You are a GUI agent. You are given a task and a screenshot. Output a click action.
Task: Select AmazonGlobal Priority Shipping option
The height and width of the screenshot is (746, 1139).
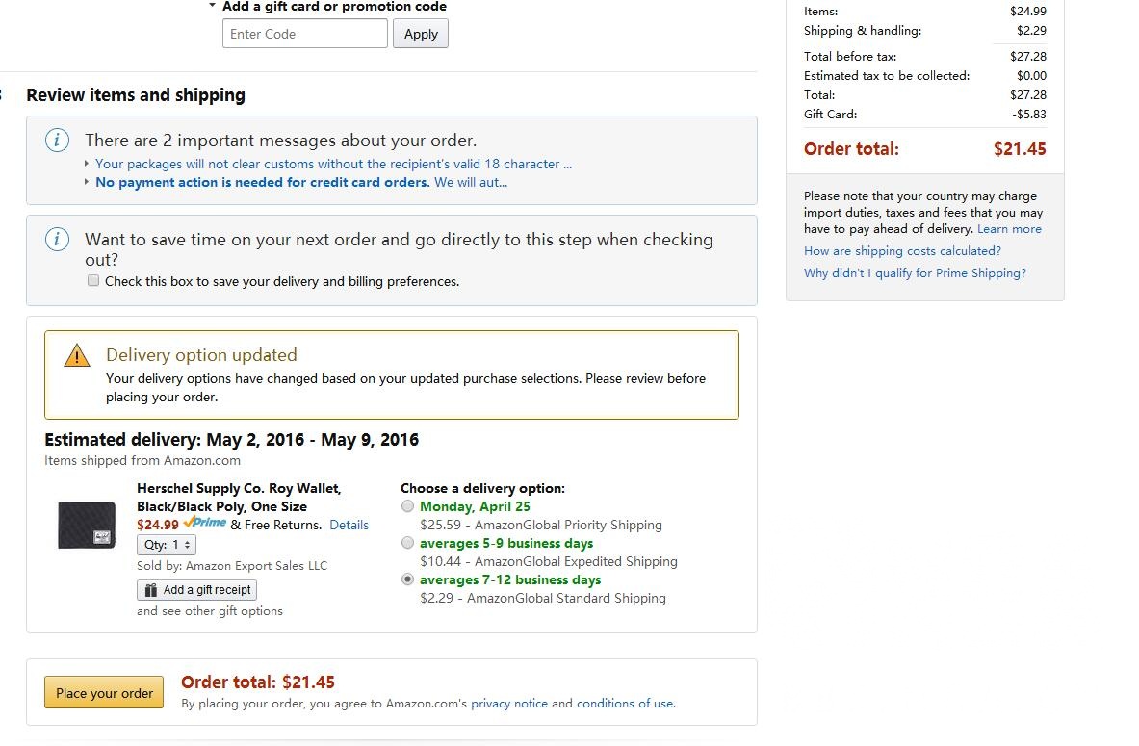click(408, 506)
